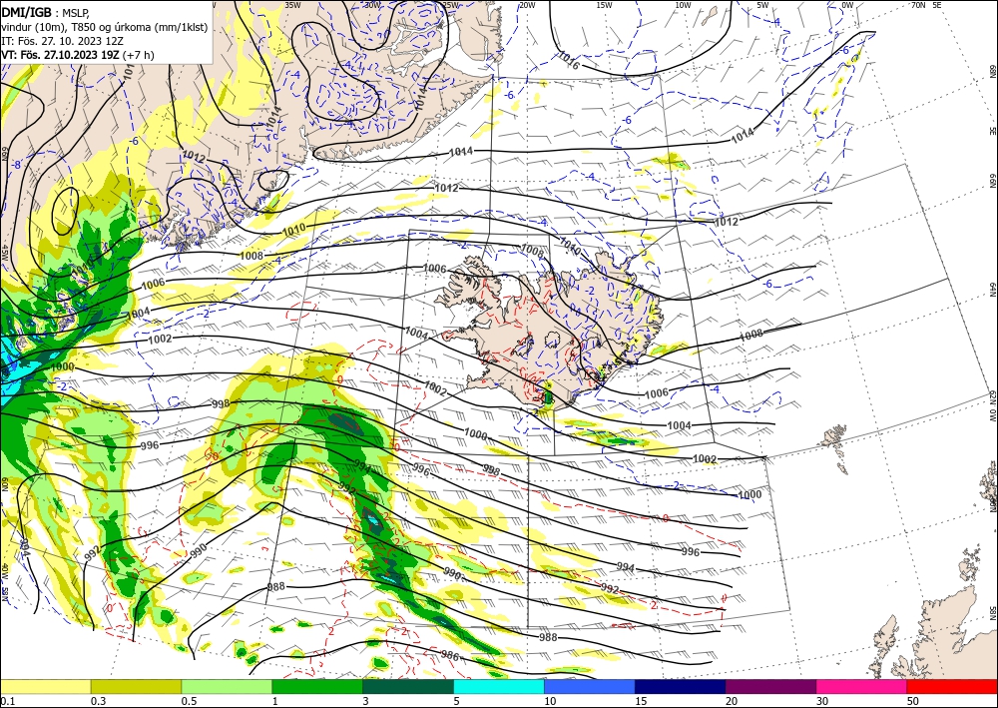Viewport: 998px width, 708px height.
Task: Click the legend value 0.3
Action: click(x=98, y=701)
